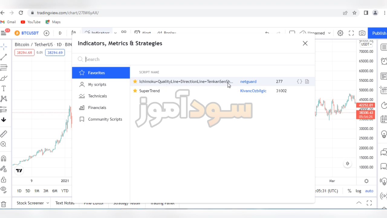Image resolution: width=387 pixels, height=218 pixels.
Task: Enter fullscreen mode from top toolbar
Action: (x=351, y=33)
